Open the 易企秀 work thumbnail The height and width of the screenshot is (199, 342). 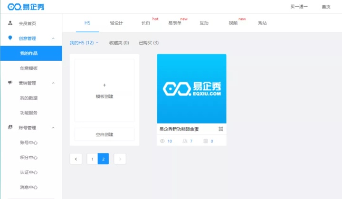point(191,89)
